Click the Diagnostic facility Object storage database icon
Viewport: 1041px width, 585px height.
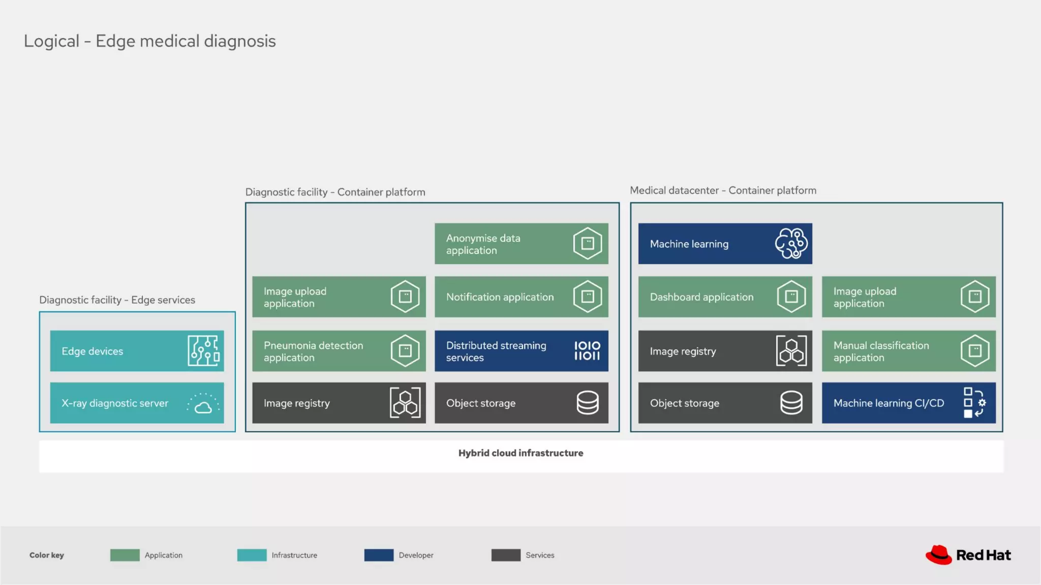point(587,403)
